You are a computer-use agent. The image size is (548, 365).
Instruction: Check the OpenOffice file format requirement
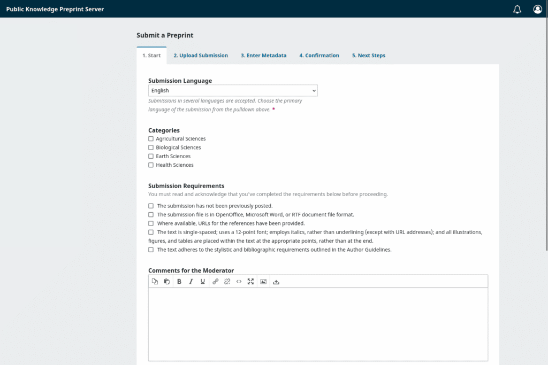[x=150, y=214]
